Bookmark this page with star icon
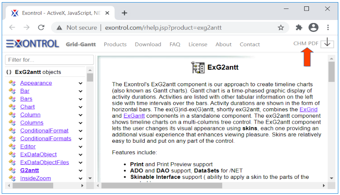Image resolution: width=340 pixels, height=195 pixels. (x=281, y=28)
